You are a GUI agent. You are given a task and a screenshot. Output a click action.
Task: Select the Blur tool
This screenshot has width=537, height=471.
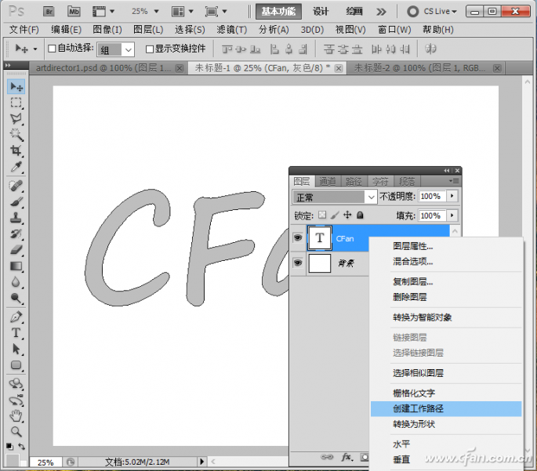16,282
